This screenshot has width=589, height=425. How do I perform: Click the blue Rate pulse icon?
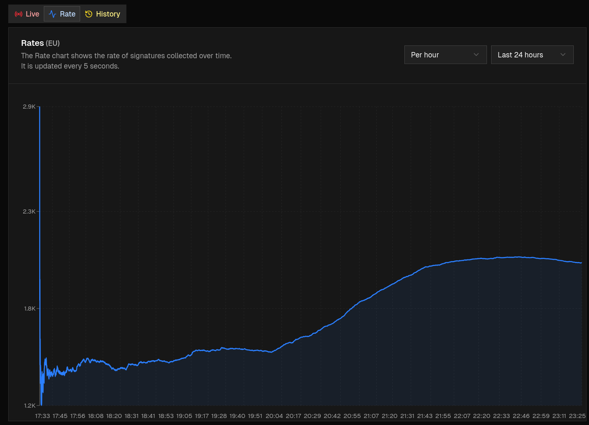point(52,14)
